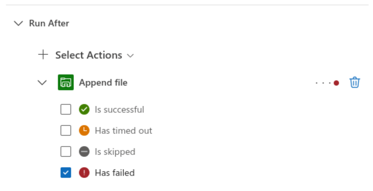This screenshot has width=373, height=191.
Task: Click the Run After section heading
Action: click(49, 23)
